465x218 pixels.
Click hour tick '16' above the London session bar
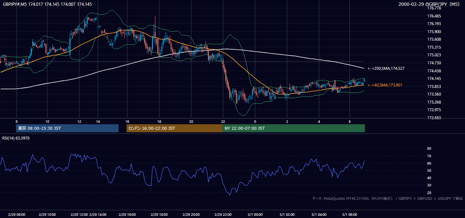[127, 121]
